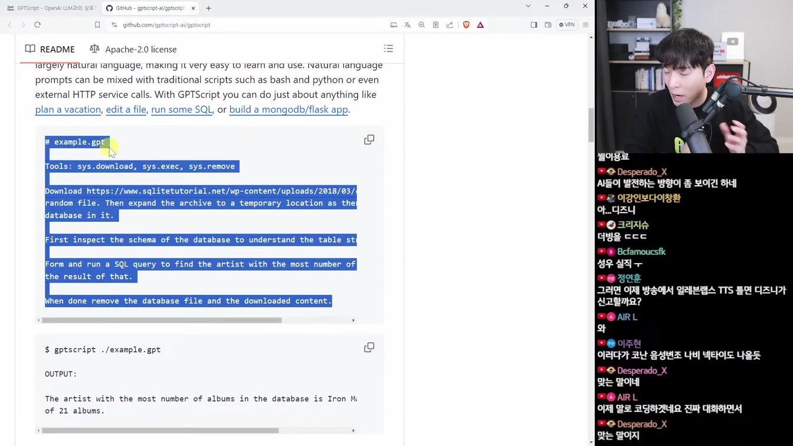
Task: Follow the 'plan a vacation' link
Action: [68, 109]
